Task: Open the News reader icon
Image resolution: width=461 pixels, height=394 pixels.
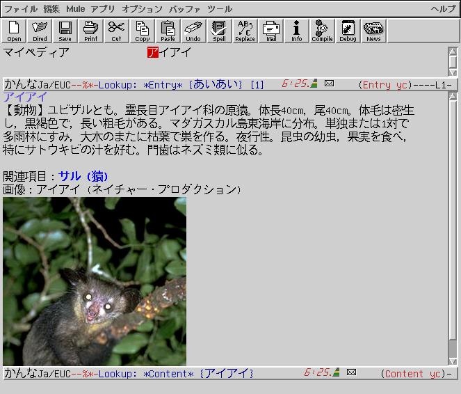Action: pos(373,31)
